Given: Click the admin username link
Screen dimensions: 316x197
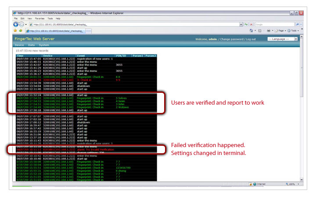Looking at the screenshot, I should pyautogui.click(x=212, y=39).
